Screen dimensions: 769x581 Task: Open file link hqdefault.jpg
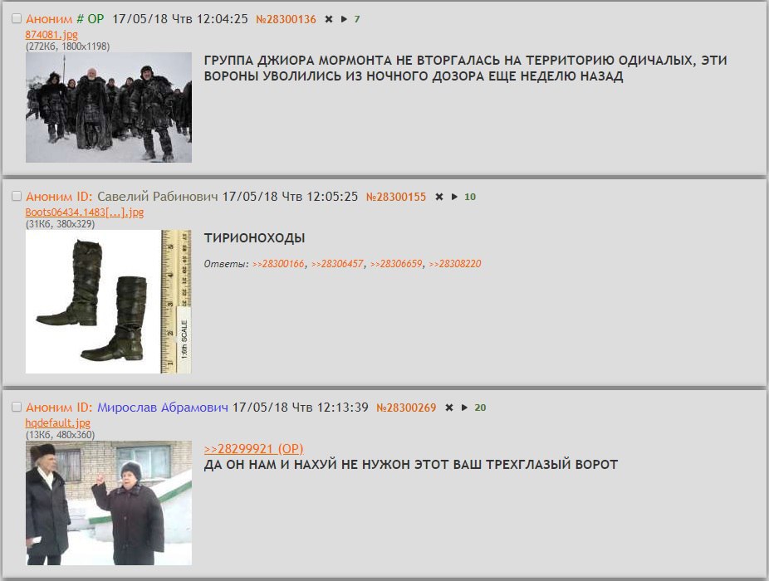pos(58,422)
